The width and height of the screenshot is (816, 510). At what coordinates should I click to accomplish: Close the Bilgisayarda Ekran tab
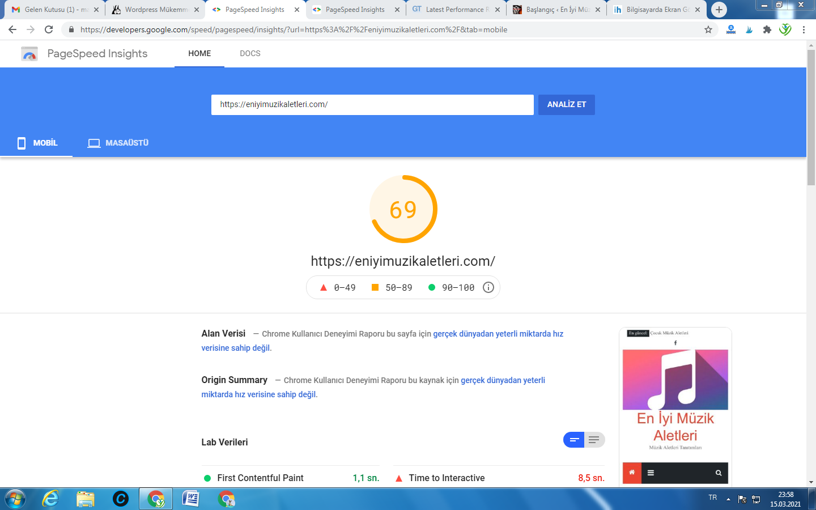coord(698,10)
